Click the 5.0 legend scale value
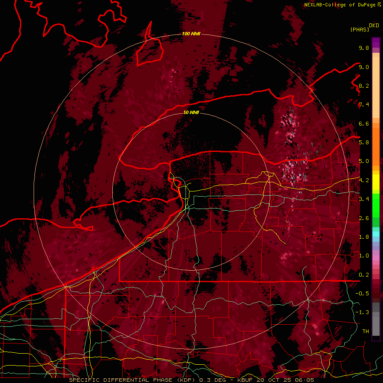383x383 pixels. pos(364,161)
